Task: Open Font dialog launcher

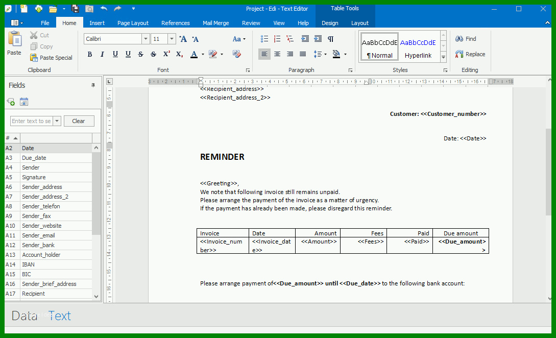Action: tap(248, 70)
